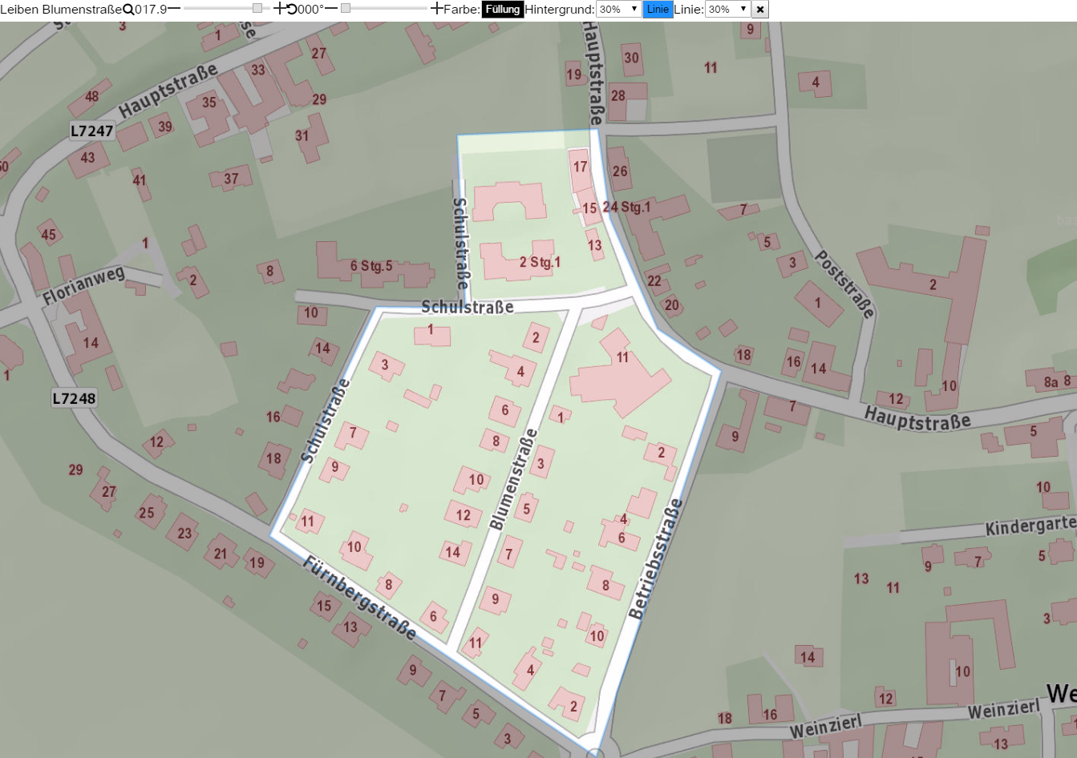Viewport: 1077px width, 758px height.
Task: Click the rotation reset arrow icon
Action: tap(292, 10)
